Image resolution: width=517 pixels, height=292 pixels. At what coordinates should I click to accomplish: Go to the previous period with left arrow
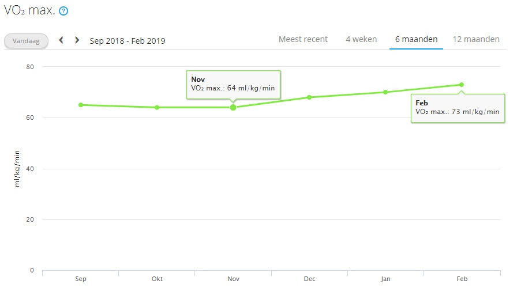tap(61, 40)
